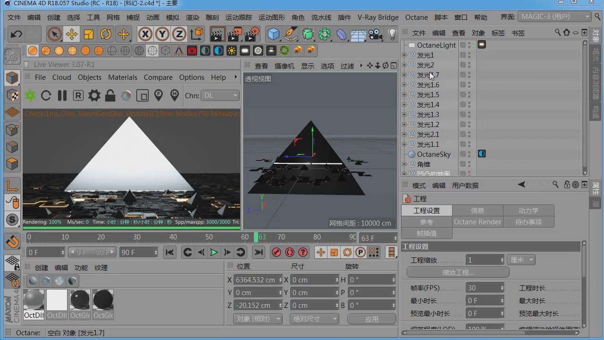Add a Light with bulb icon
The width and height of the screenshot is (604, 340).
tap(392, 34)
